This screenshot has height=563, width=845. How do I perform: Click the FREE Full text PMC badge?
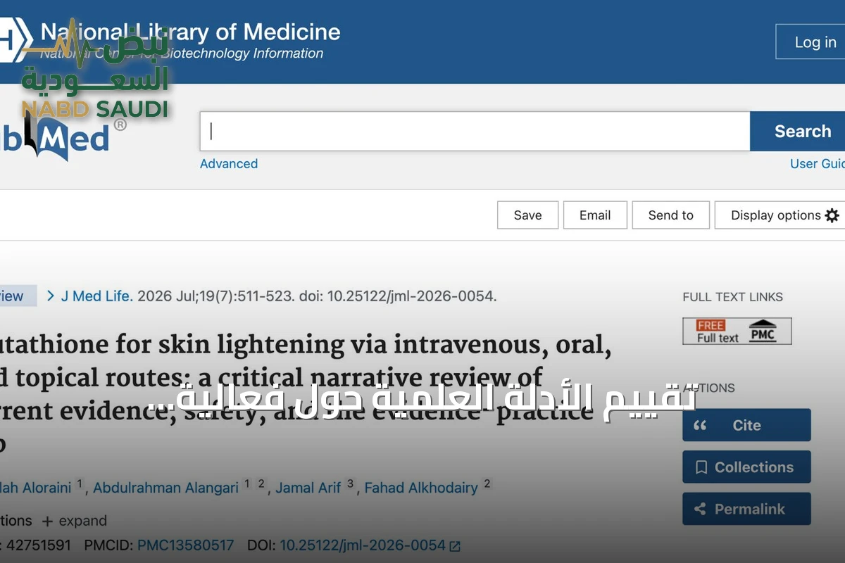pyautogui.click(x=737, y=331)
